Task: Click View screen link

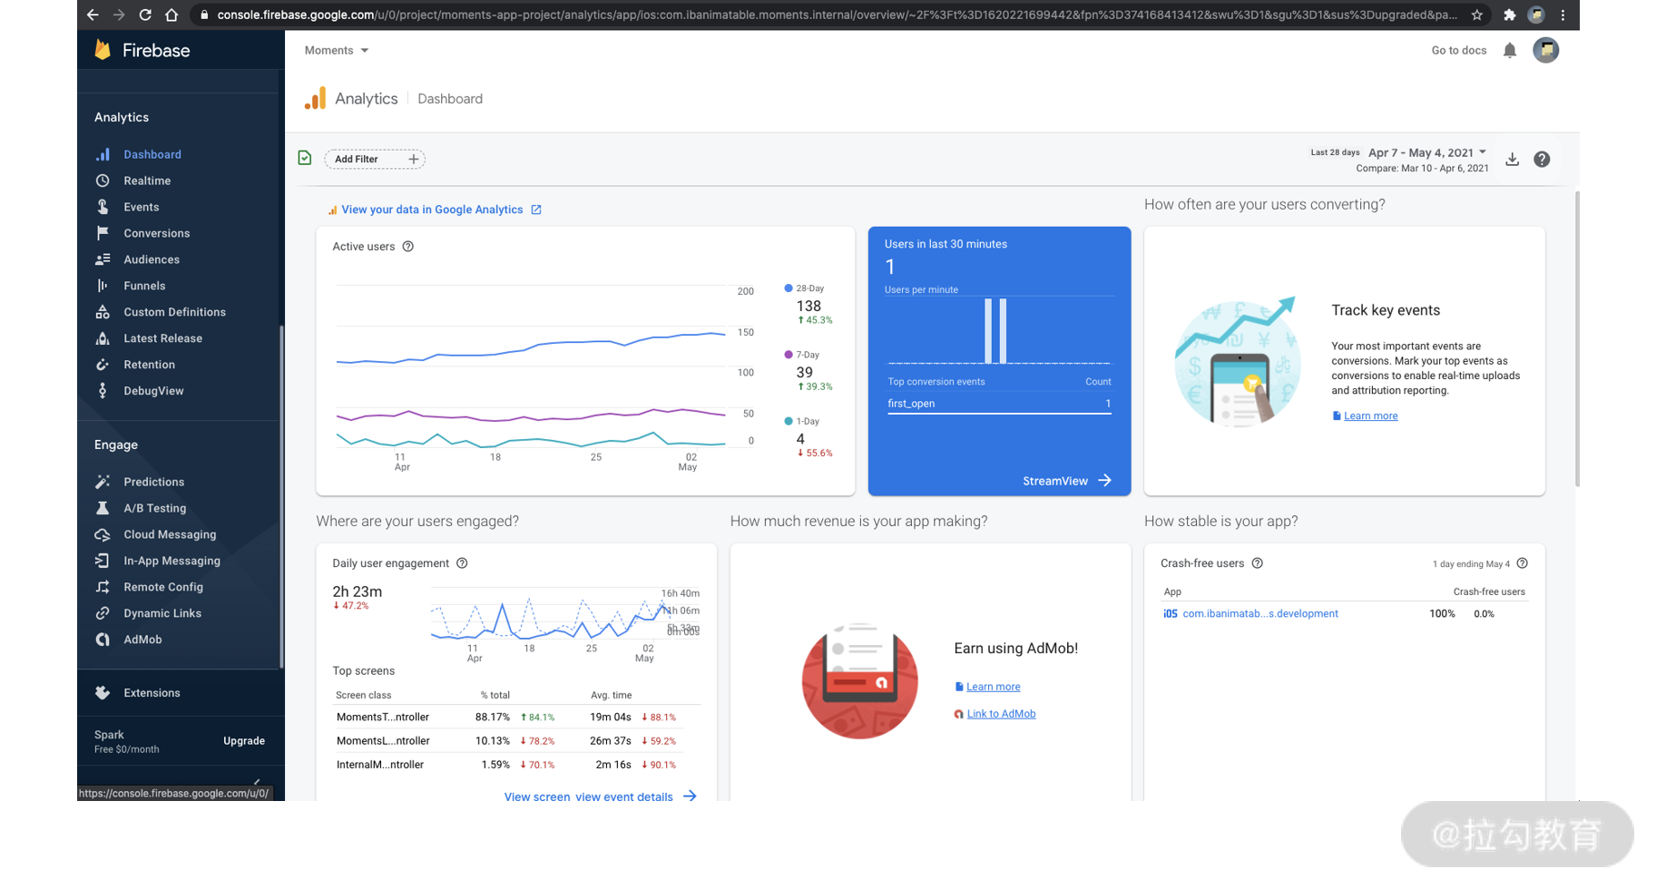Action: [536, 797]
